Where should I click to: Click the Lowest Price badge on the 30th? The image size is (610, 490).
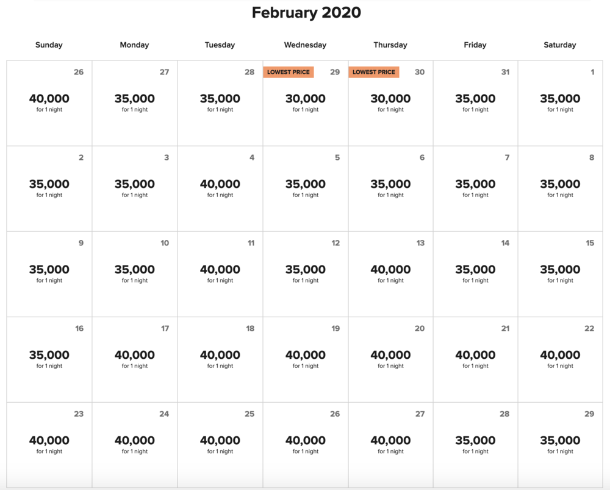point(374,72)
